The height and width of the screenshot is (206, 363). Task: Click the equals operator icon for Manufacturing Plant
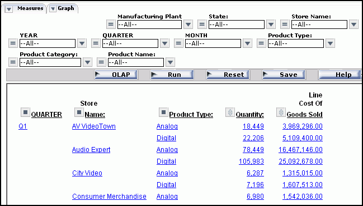click(111, 24)
